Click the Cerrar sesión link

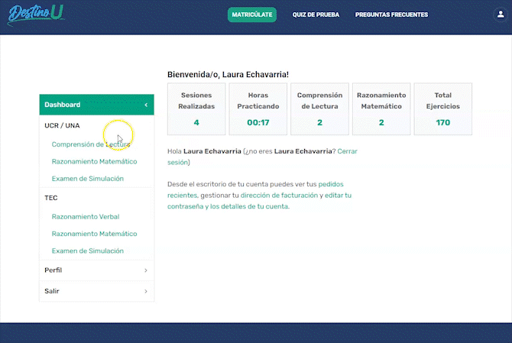pyautogui.click(x=347, y=151)
